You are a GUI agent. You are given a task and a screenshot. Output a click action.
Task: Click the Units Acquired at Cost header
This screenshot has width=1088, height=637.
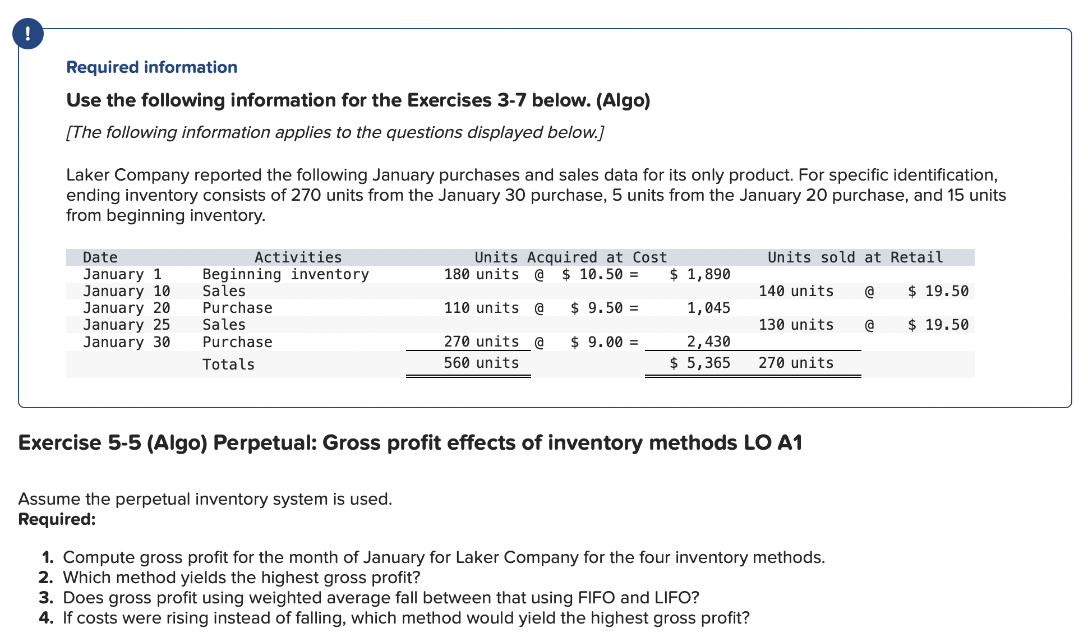(x=570, y=257)
